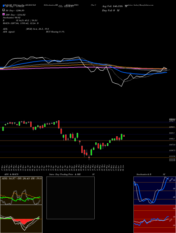The image size is (176, 233).
Task: Click the 'Day Vol: 0 M' label
Action: pos(111,10)
